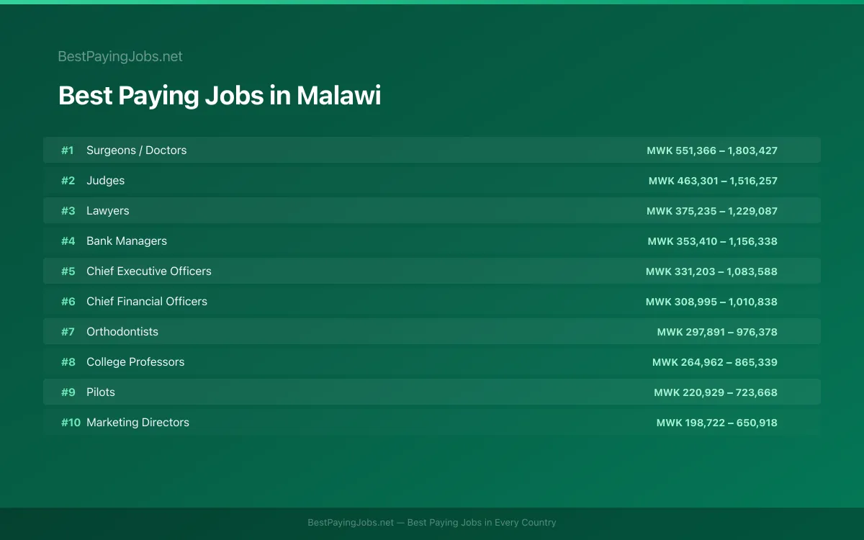Click salary 'MWK 375,235 – 1,229,087'

click(712, 211)
